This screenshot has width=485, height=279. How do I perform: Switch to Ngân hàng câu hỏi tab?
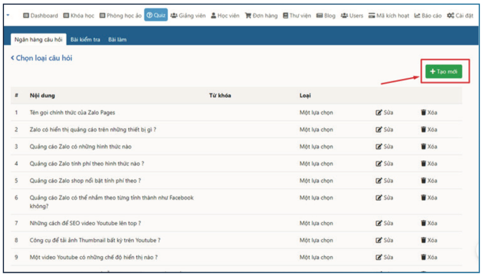pyautogui.click(x=38, y=39)
